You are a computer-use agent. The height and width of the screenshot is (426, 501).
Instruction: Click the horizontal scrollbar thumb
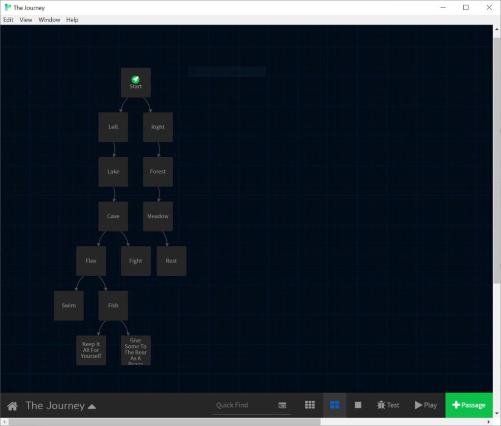tap(164, 422)
